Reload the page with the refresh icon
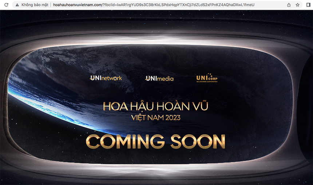Image resolution: width=313 pixels, height=185 pixels. (6, 5)
